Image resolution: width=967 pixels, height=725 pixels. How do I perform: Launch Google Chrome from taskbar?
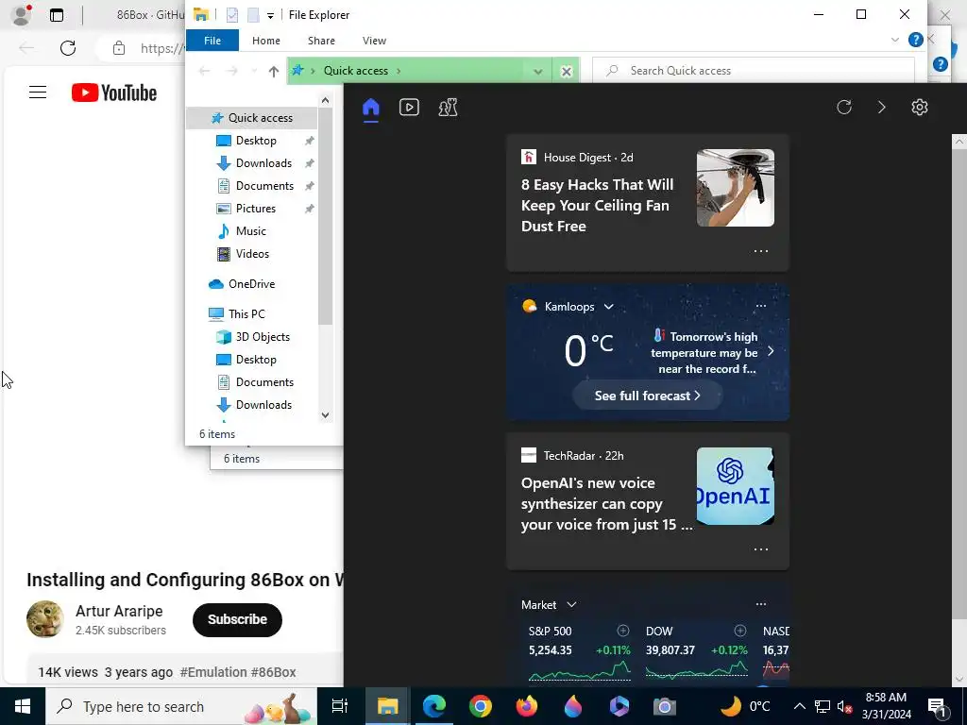[481, 706]
